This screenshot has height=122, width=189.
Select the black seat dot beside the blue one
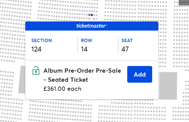point(92,15)
